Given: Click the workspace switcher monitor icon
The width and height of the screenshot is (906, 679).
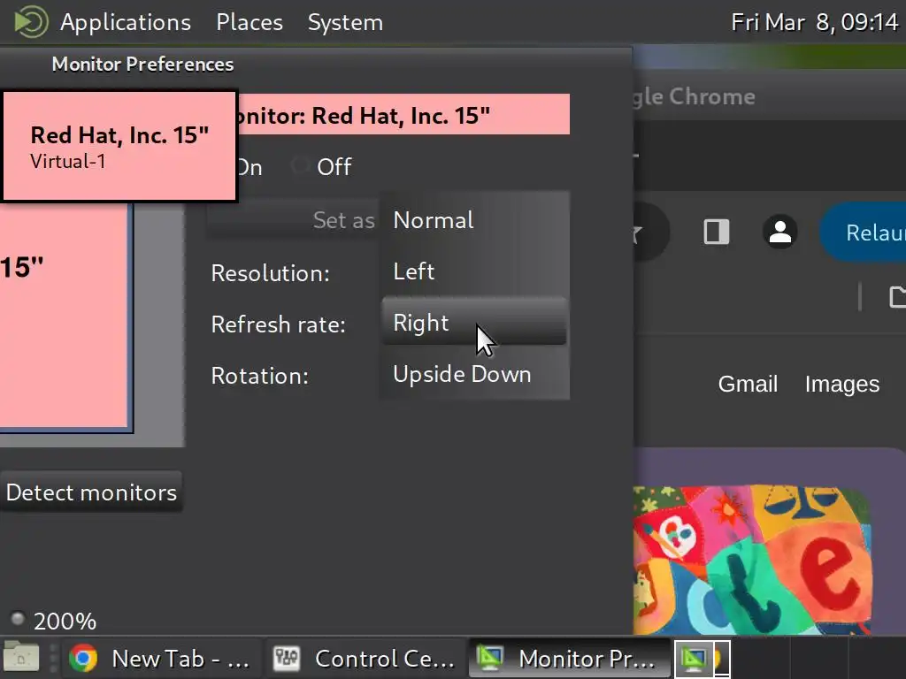Looking at the screenshot, I should point(695,659).
